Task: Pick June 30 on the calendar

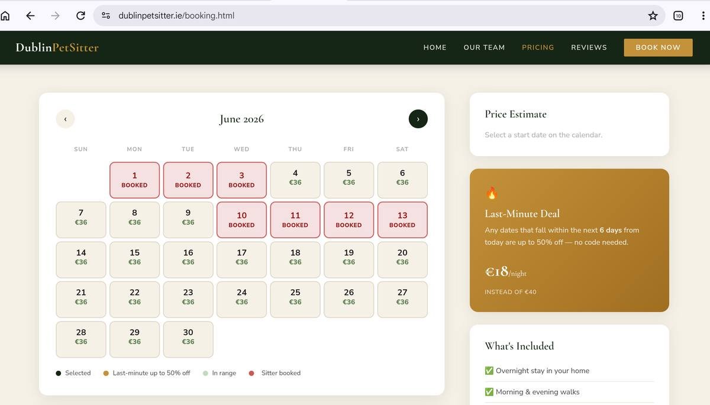Action: tap(188, 339)
